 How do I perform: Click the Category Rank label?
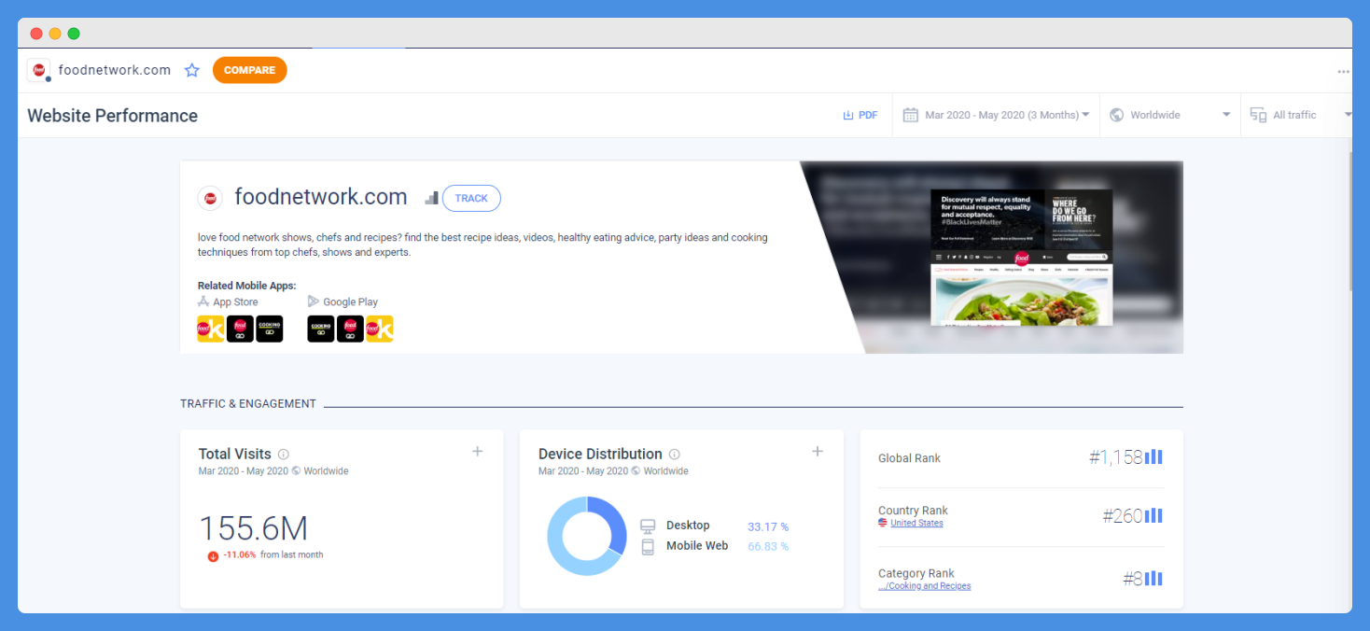coord(916,573)
